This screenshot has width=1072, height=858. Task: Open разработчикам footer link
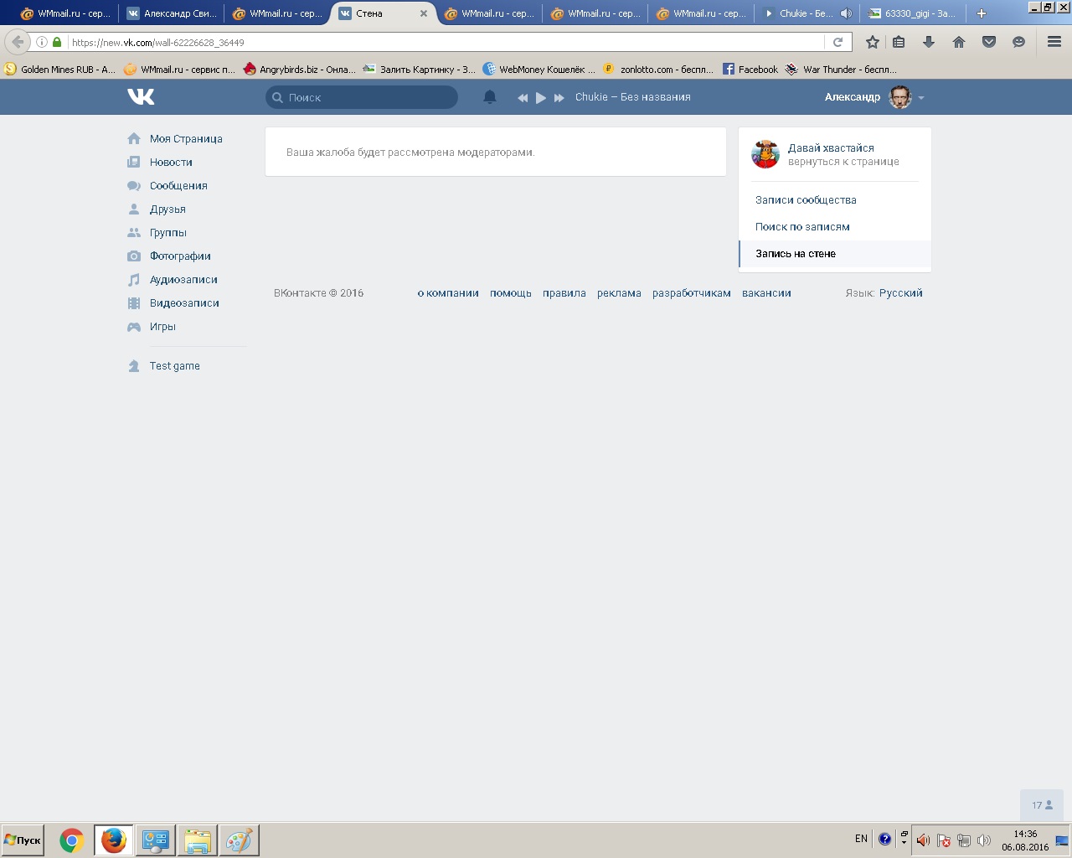(x=692, y=293)
